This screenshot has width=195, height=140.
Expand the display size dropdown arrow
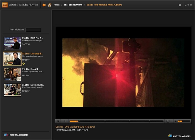(x=172, y=121)
